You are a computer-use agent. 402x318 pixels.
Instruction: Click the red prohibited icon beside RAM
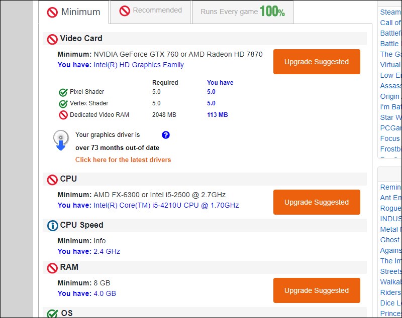(x=52, y=267)
